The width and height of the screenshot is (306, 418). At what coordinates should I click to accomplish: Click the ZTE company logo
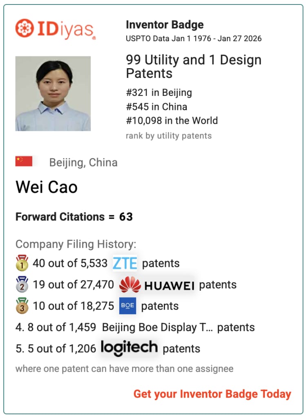point(125,263)
